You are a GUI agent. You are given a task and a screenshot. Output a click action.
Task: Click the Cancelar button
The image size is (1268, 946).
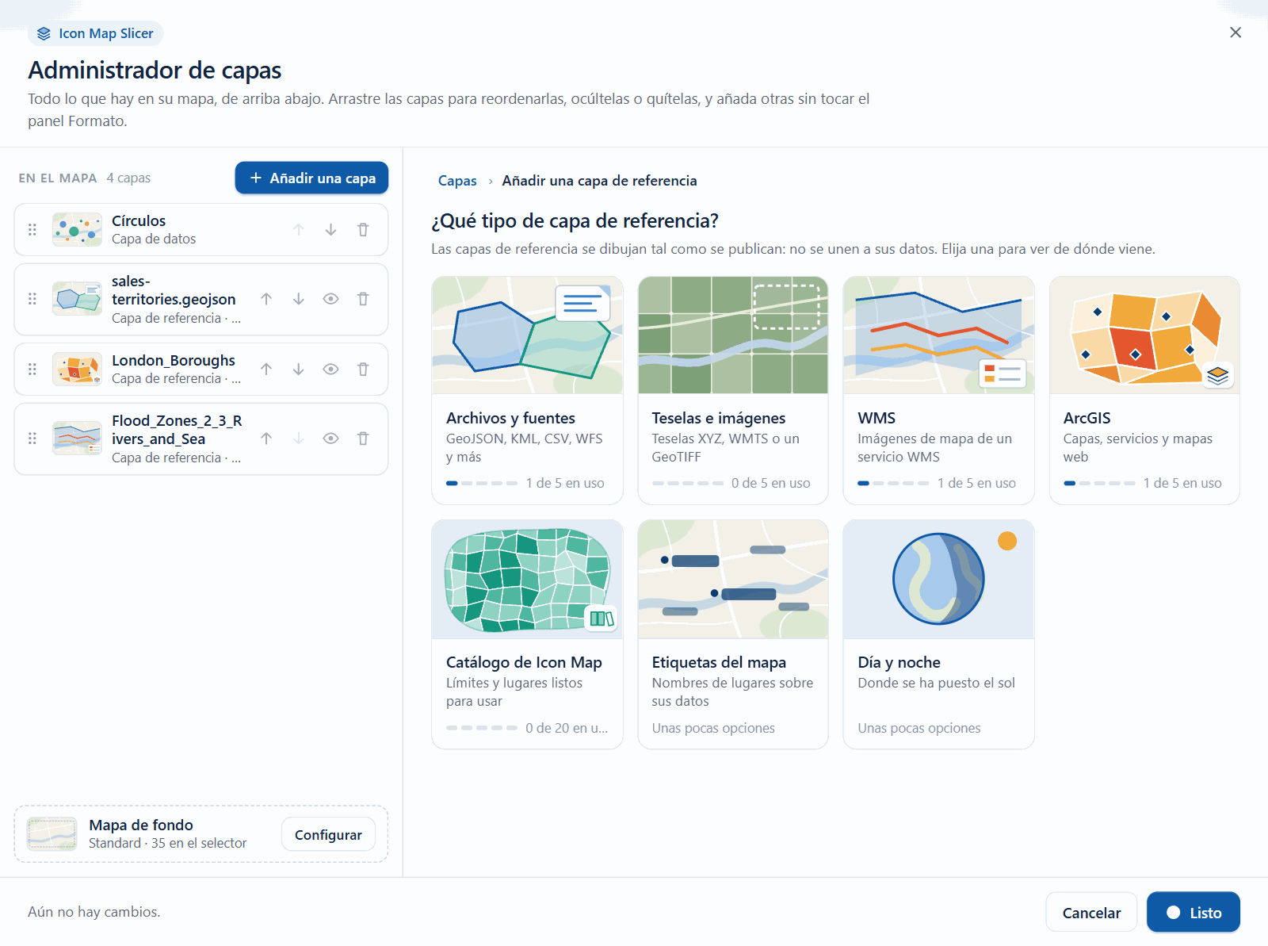(1091, 913)
